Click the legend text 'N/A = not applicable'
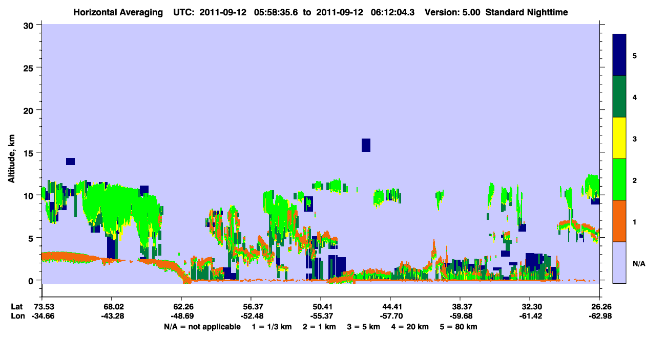 [x=202, y=327]
